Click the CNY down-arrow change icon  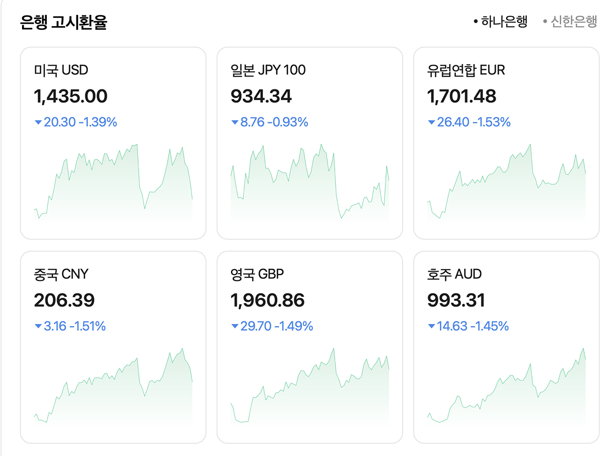point(38,327)
